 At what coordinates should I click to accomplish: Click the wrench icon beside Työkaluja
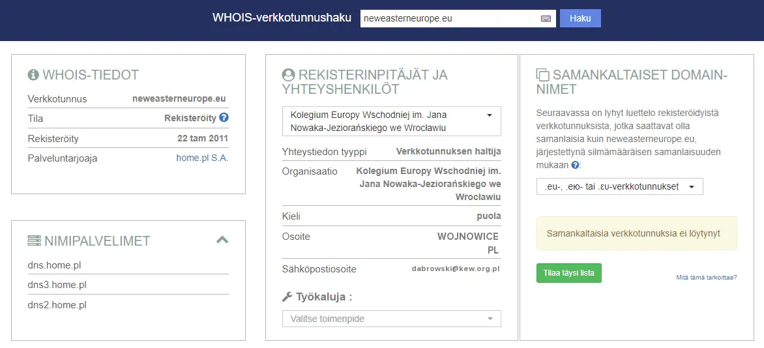pyautogui.click(x=287, y=297)
